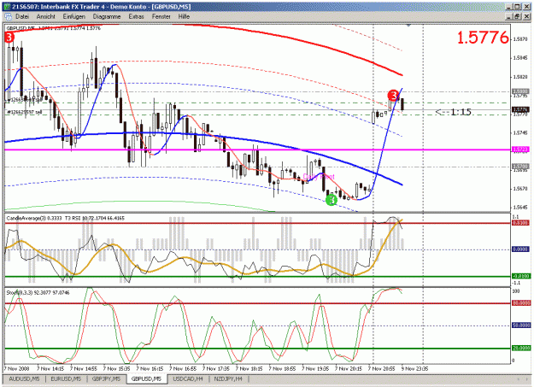
Task: Close the inner GBPUSD chart window
Action: 526,16
